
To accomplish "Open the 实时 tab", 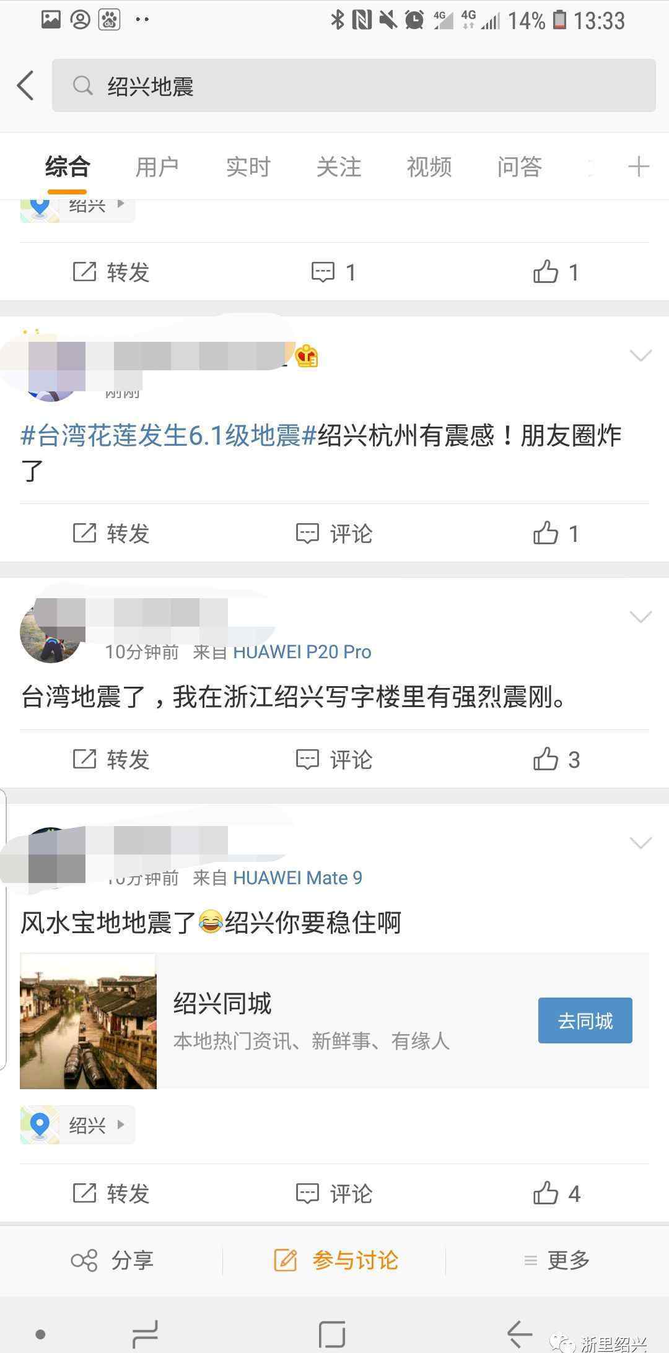I will [x=248, y=167].
